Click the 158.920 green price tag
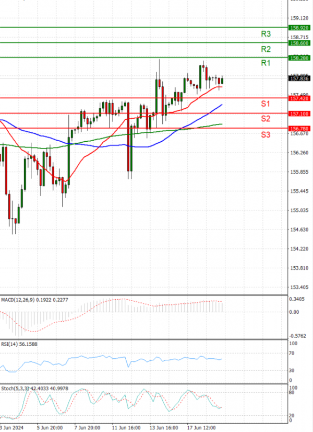The height and width of the screenshot is (432, 313). point(299,28)
